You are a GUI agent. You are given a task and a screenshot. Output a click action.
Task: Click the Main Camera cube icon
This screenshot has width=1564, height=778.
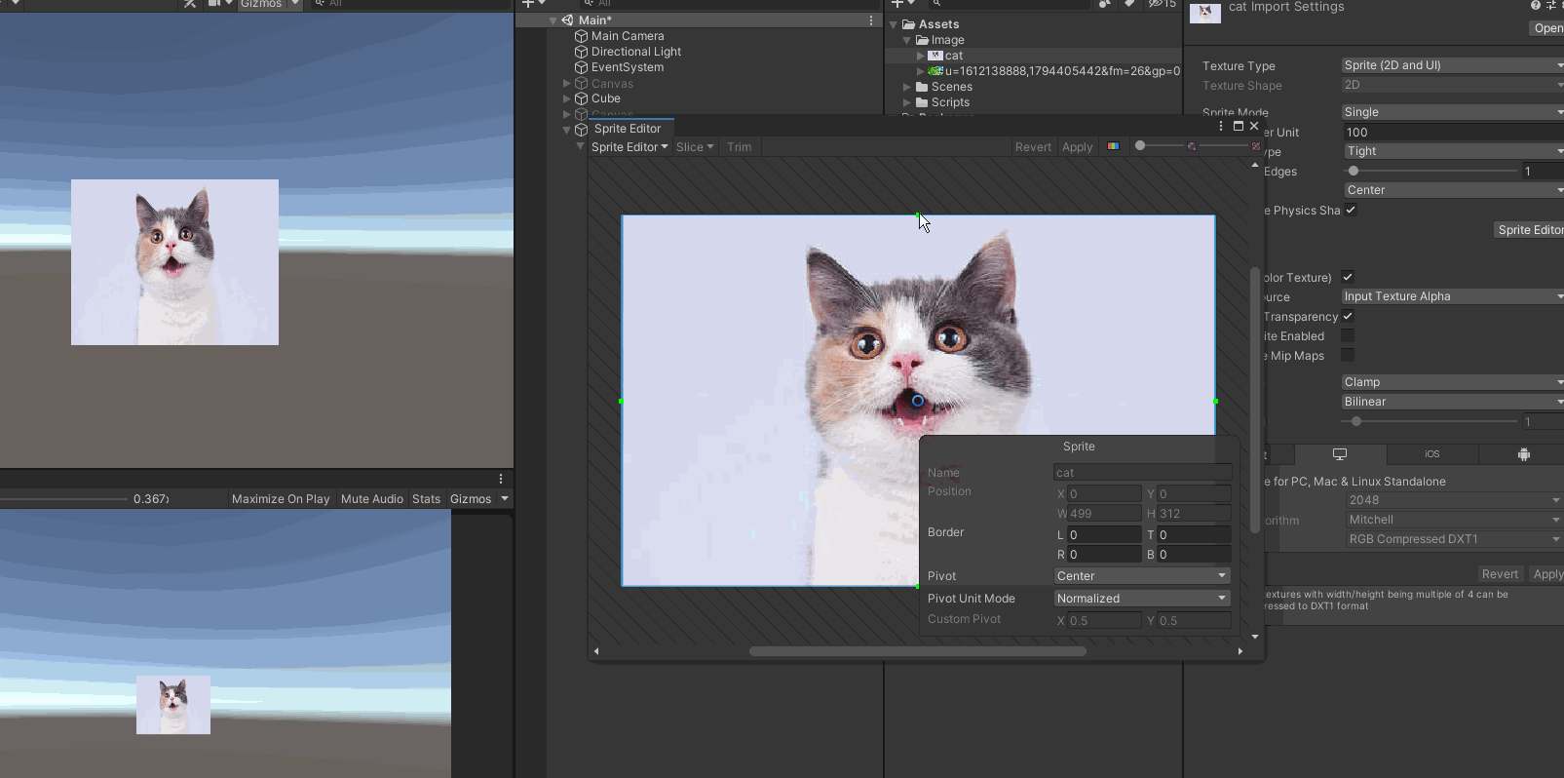(x=582, y=36)
